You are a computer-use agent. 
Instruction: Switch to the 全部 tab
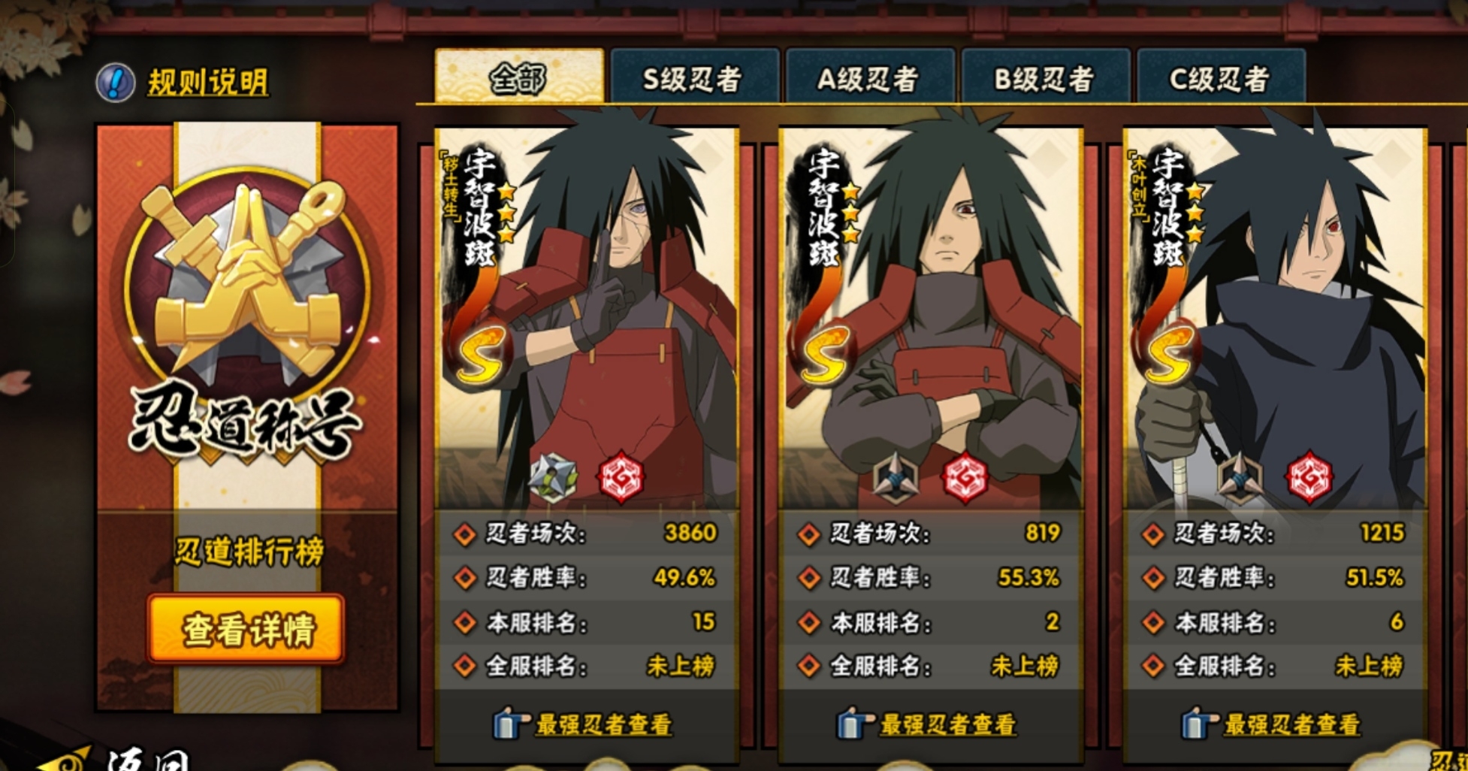(519, 77)
